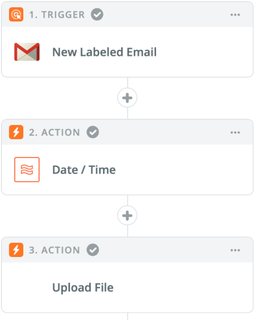Select the 3. ACTION header label
This screenshot has height=320, width=255.
tap(54, 250)
